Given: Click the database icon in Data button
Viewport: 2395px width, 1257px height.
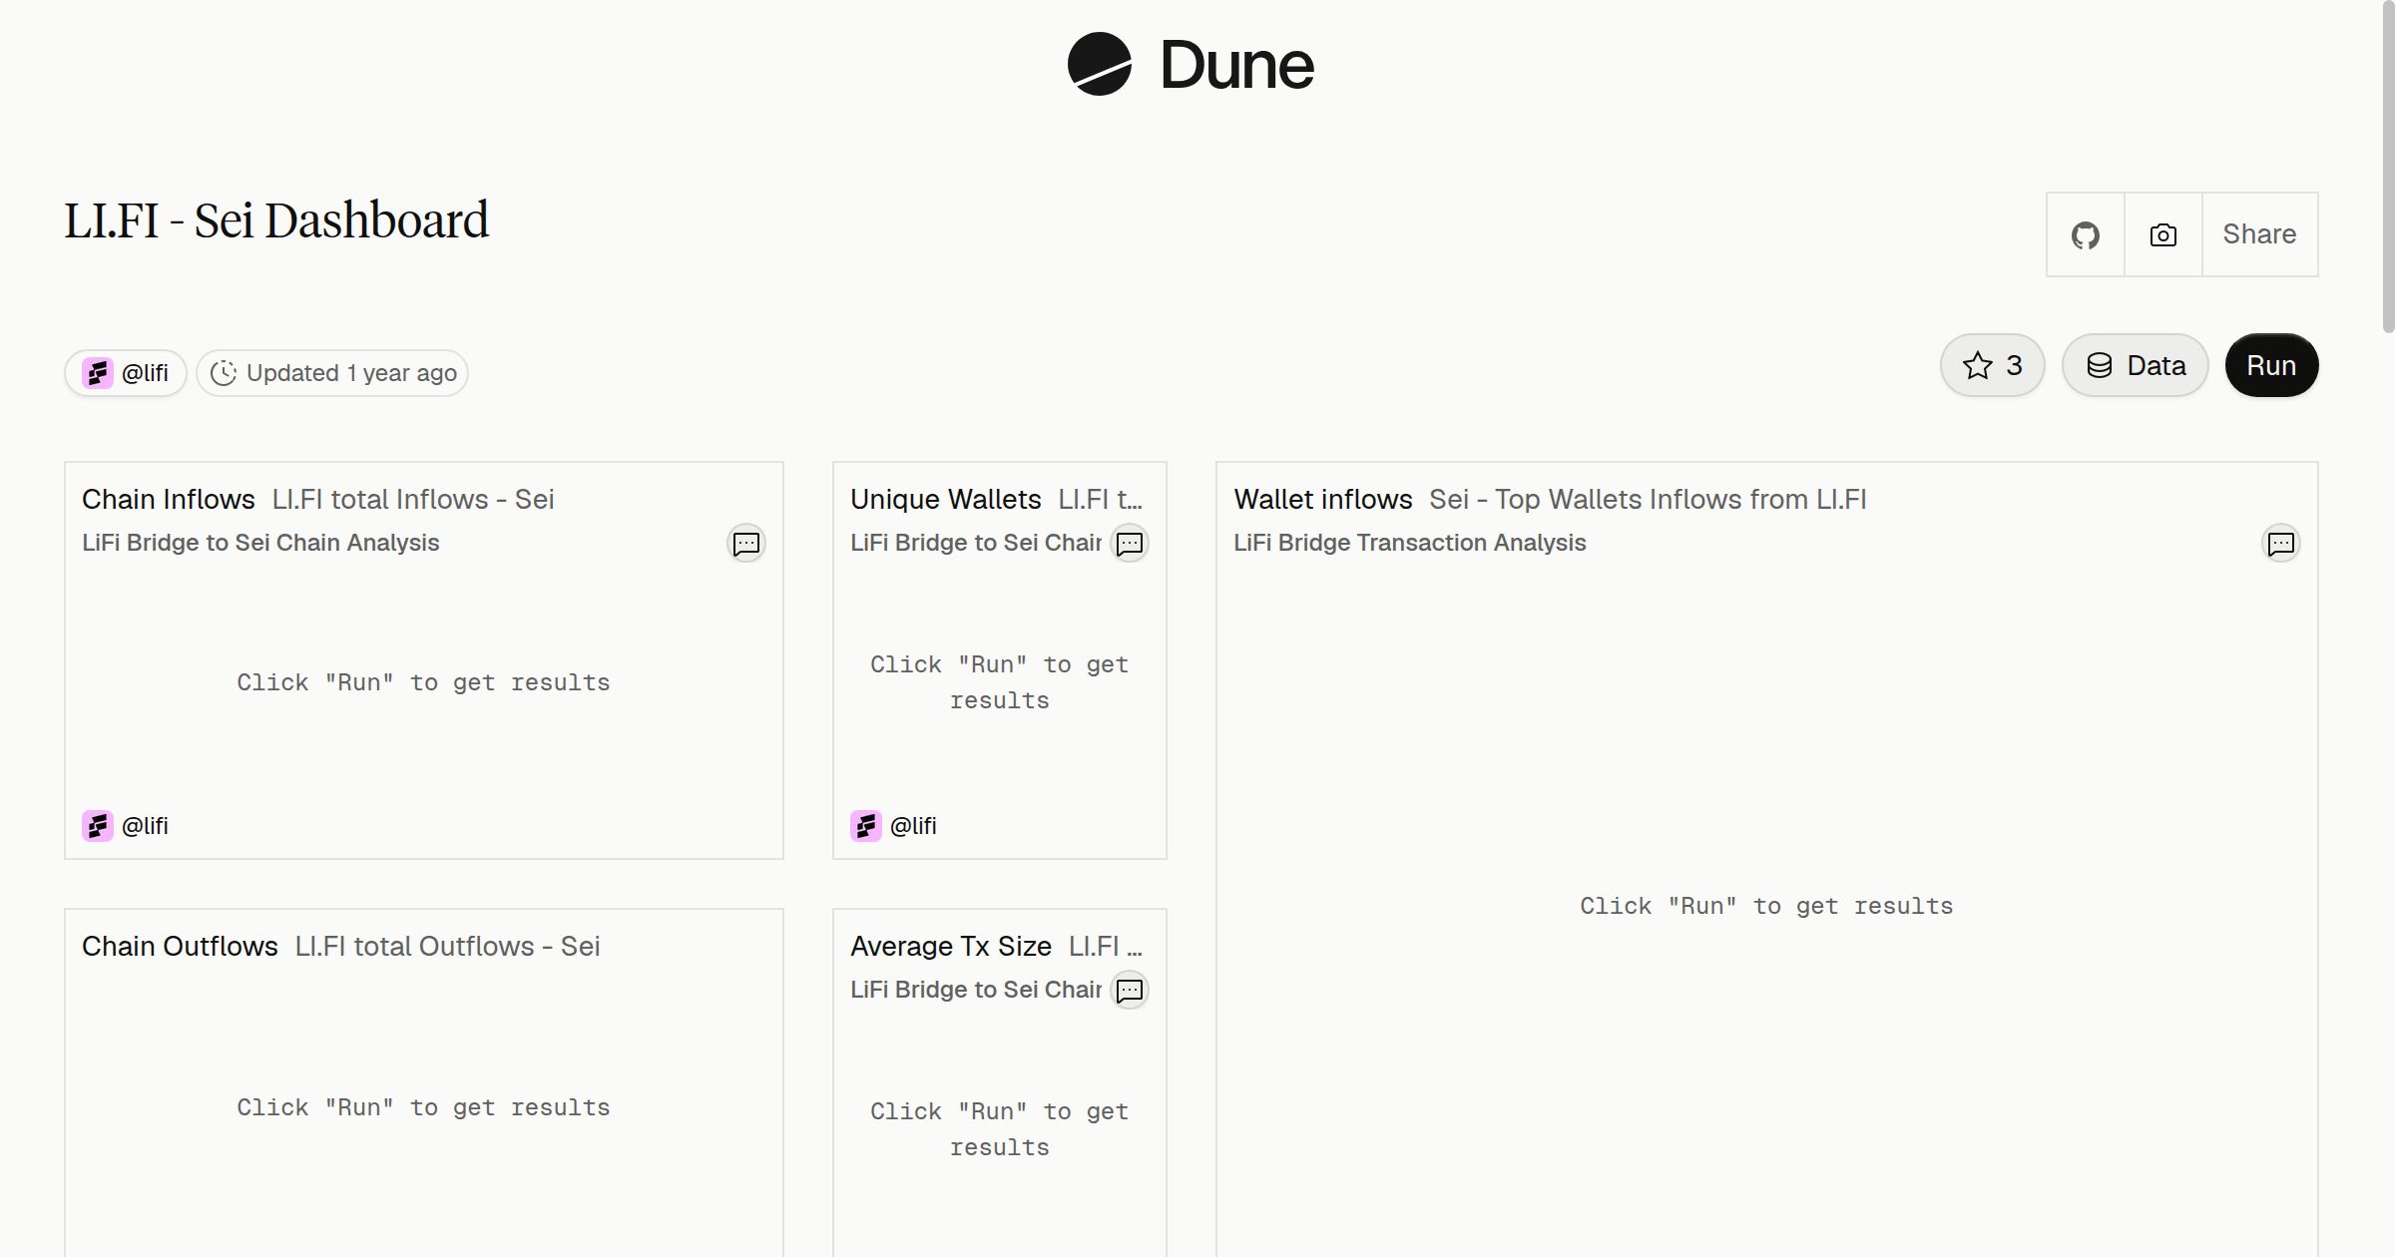Looking at the screenshot, I should (x=2100, y=365).
